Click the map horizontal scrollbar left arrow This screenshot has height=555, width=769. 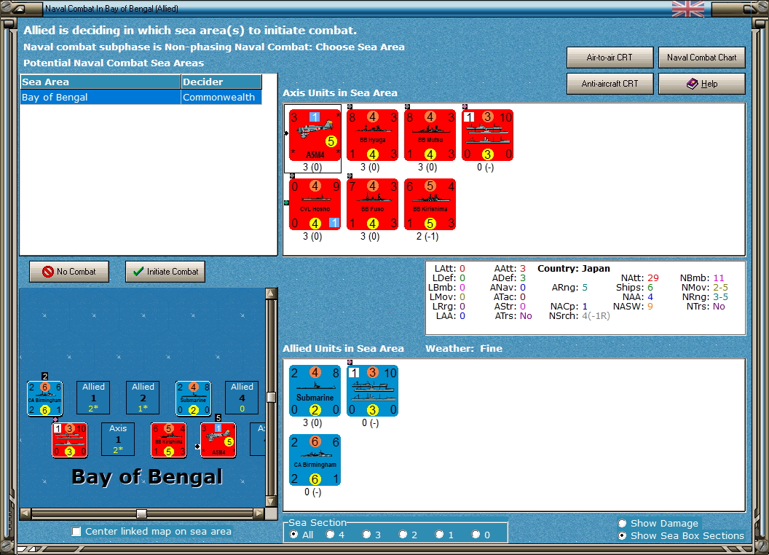25,513
